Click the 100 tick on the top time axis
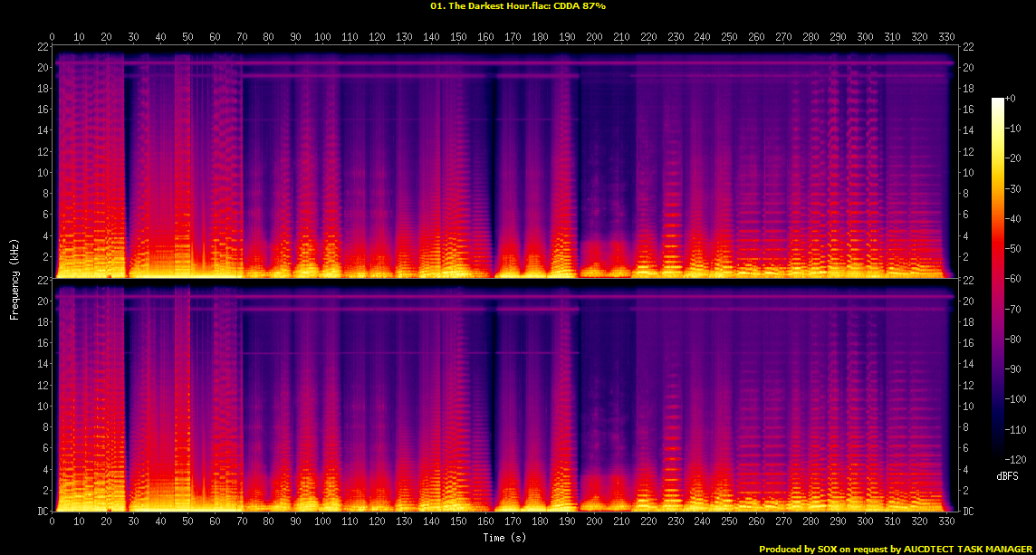This screenshot has width=1036, height=555. click(x=322, y=37)
